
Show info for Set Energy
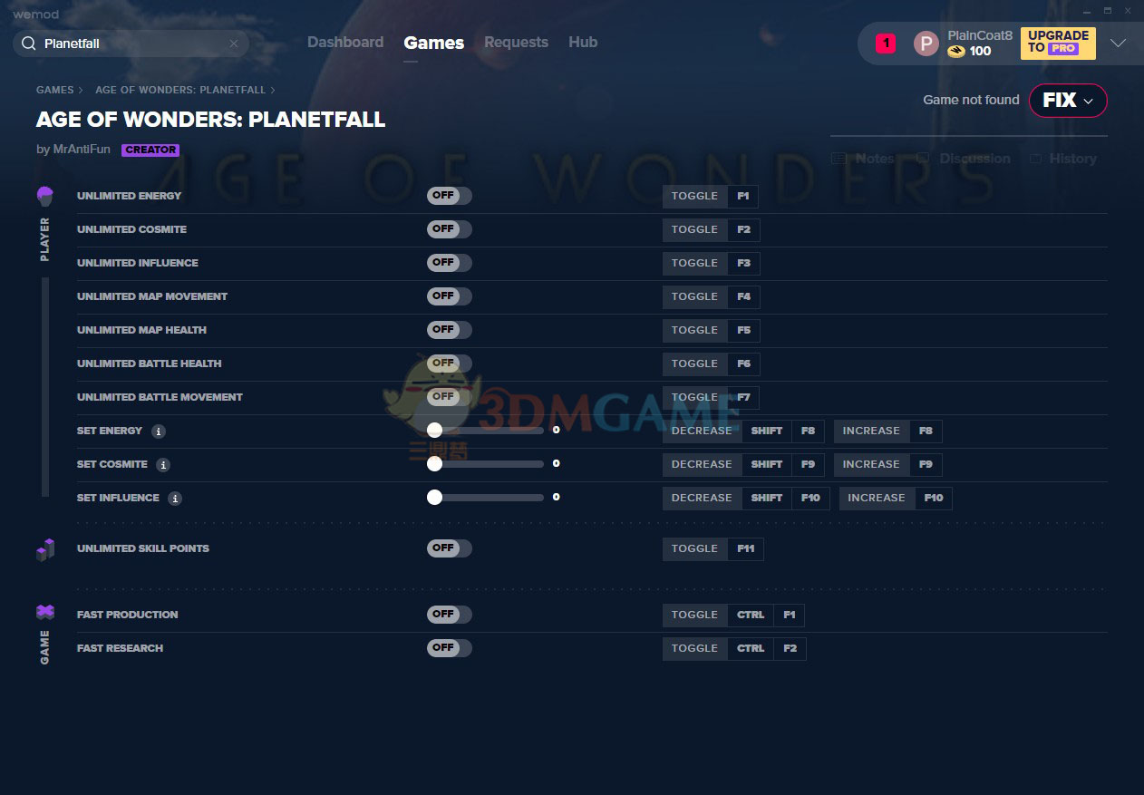[x=159, y=431]
